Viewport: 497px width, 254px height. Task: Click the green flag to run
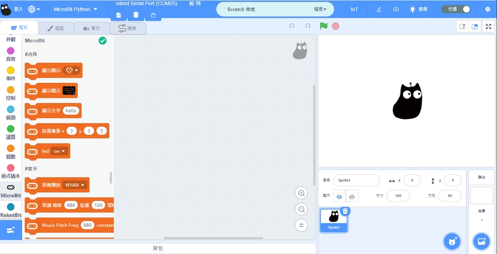pyautogui.click(x=324, y=26)
